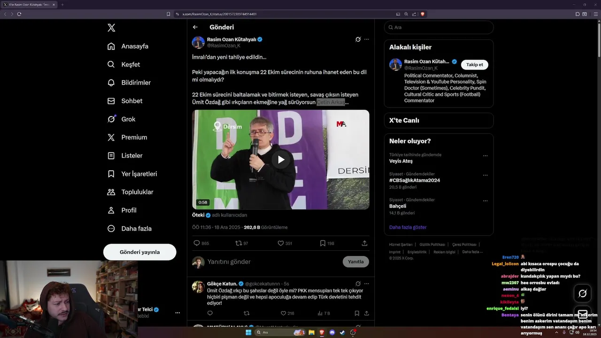Image resolution: width=601 pixels, height=338 pixels.
Task: Open more options for Bahçeli trend
Action: [x=485, y=200]
